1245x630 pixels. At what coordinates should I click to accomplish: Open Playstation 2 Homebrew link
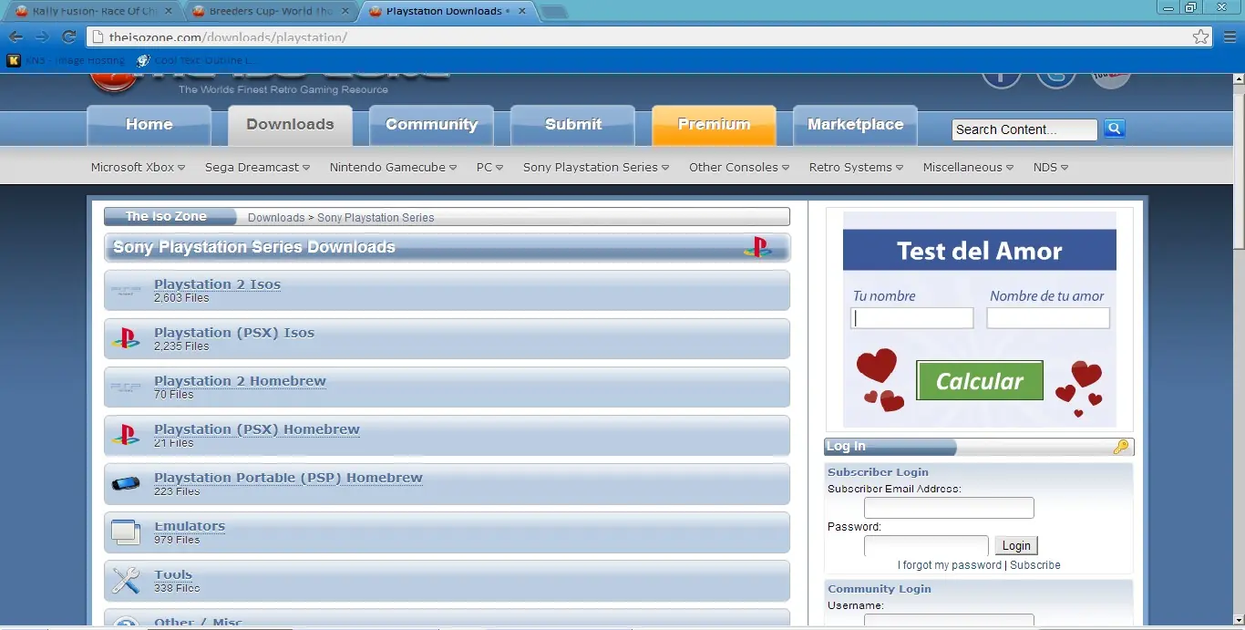[240, 381]
